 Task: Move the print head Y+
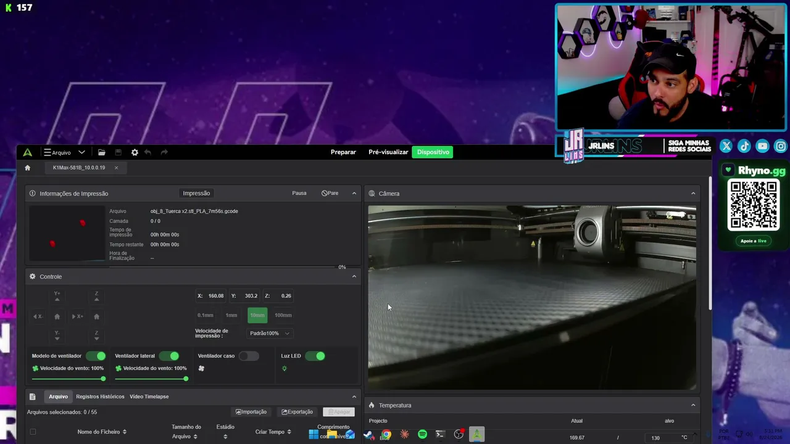click(57, 297)
